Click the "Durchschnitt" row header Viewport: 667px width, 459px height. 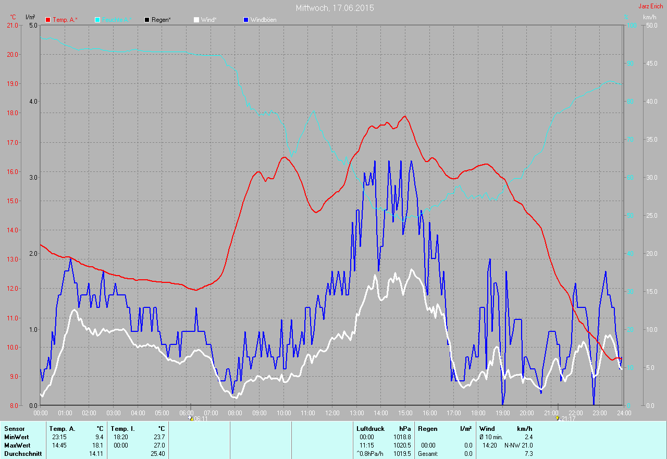[22, 454]
